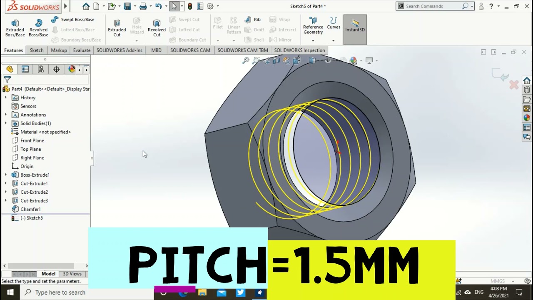Save the part with Save icon
The width and height of the screenshot is (533, 300).
coord(127,6)
